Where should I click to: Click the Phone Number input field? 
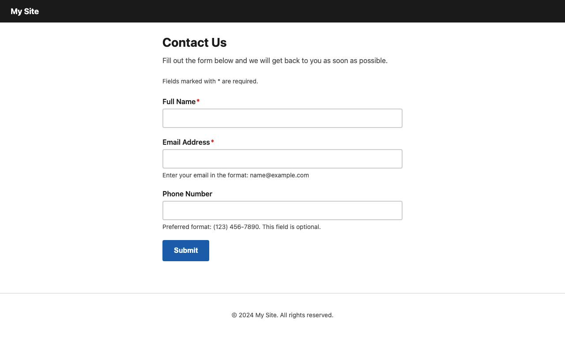point(282,210)
